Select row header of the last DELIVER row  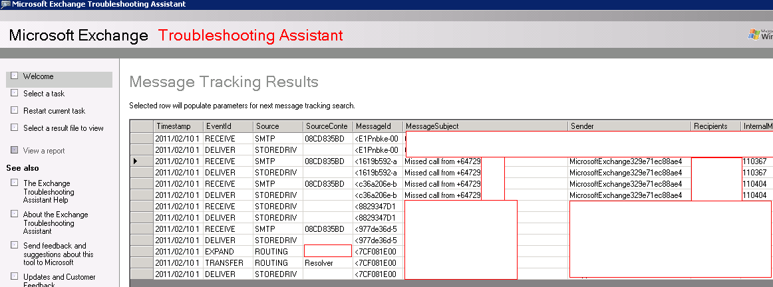[142, 274]
